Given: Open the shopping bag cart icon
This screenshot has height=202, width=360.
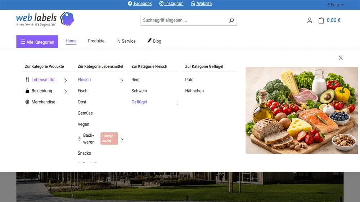Looking at the screenshot, I should (321, 20).
